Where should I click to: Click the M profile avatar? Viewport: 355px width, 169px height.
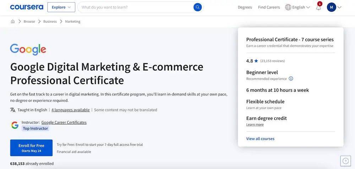click(x=332, y=7)
